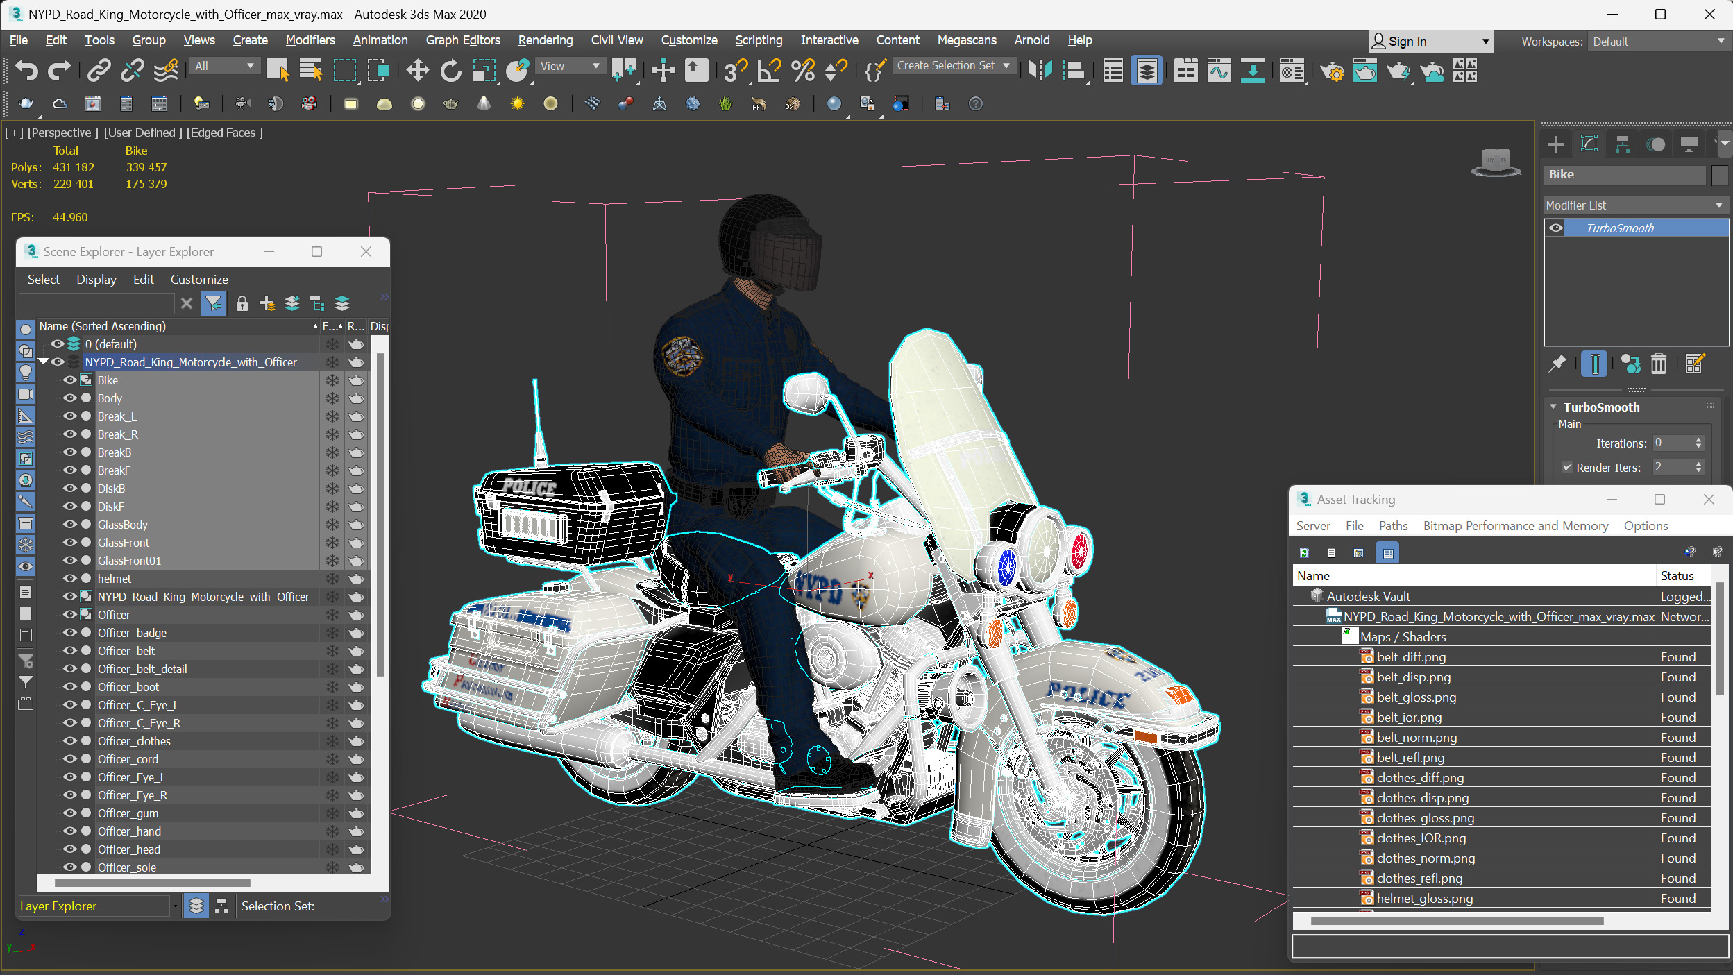
Task: Click Configure Modifier Sets icon
Action: click(x=1694, y=364)
